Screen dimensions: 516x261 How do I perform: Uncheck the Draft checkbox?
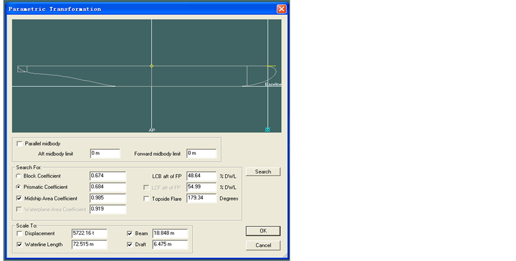130,244
